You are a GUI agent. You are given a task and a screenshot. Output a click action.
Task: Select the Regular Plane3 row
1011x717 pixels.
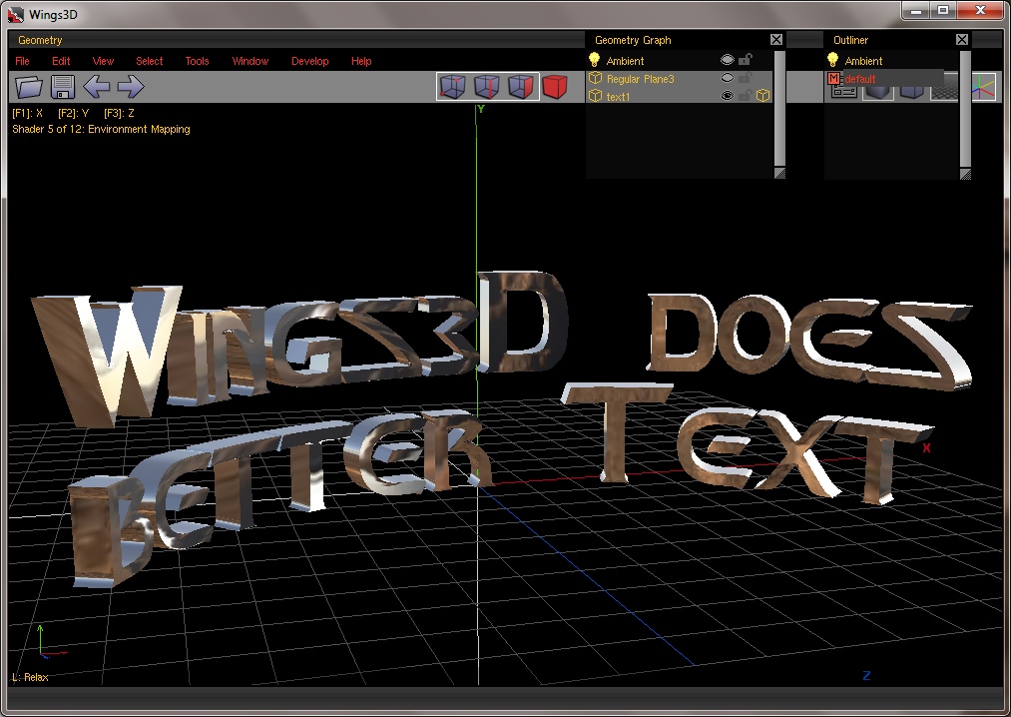(x=680, y=78)
